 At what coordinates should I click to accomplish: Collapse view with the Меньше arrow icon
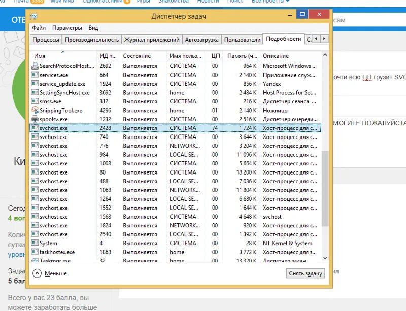coord(37,273)
